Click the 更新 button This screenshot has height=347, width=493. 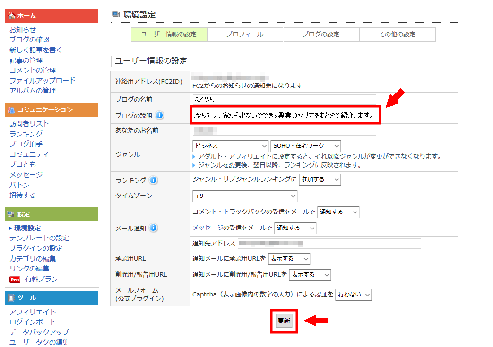284,321
